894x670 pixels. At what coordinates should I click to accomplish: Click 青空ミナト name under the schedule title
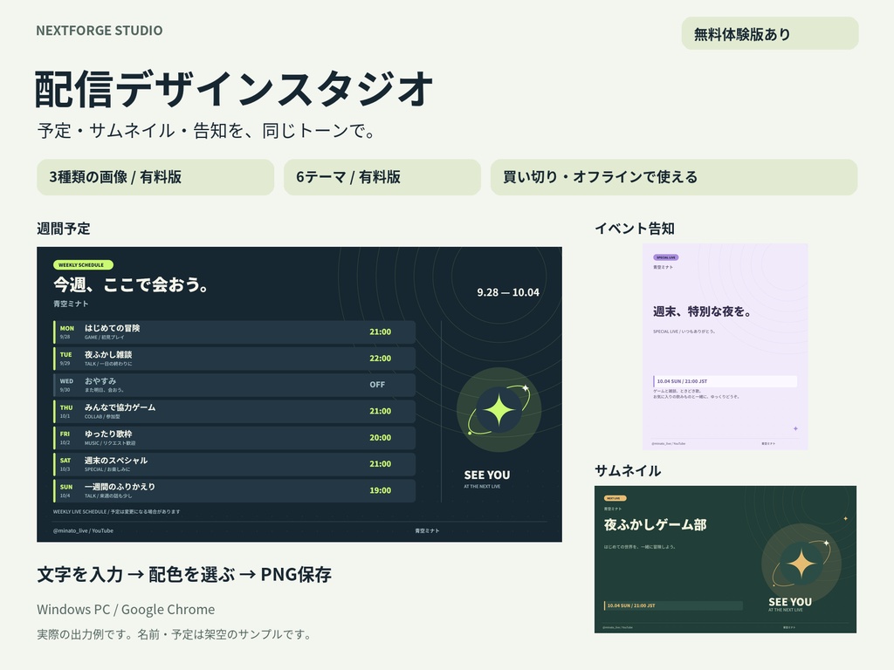[x=71, y=304]
